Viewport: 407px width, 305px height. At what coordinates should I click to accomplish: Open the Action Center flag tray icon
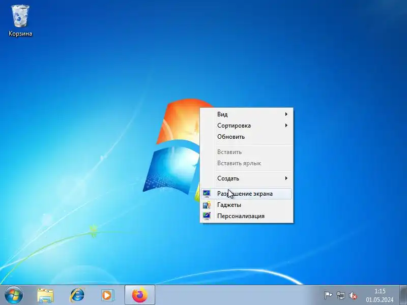[x=328, y=295]
